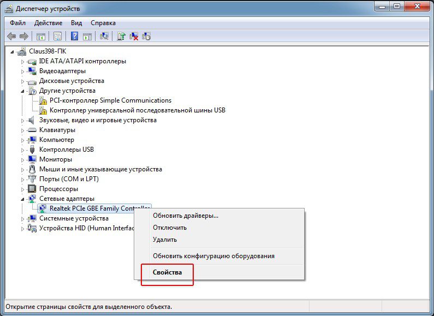
Task: Expand the Контроллеры USB node
Action: (23, 150)
